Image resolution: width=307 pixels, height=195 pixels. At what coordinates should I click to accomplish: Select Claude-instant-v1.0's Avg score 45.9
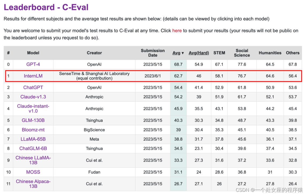(178, 108)
